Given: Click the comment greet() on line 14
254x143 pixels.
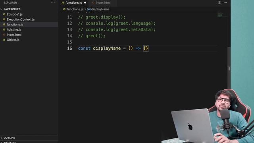Looking at the screenshot, I should [92, 36].
